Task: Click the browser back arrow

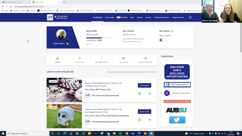Action: (3, 7)
